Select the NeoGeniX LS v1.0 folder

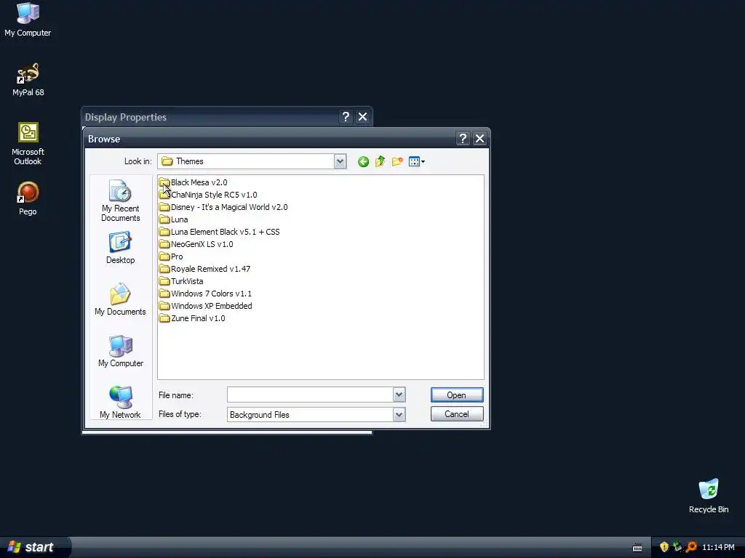196,244
